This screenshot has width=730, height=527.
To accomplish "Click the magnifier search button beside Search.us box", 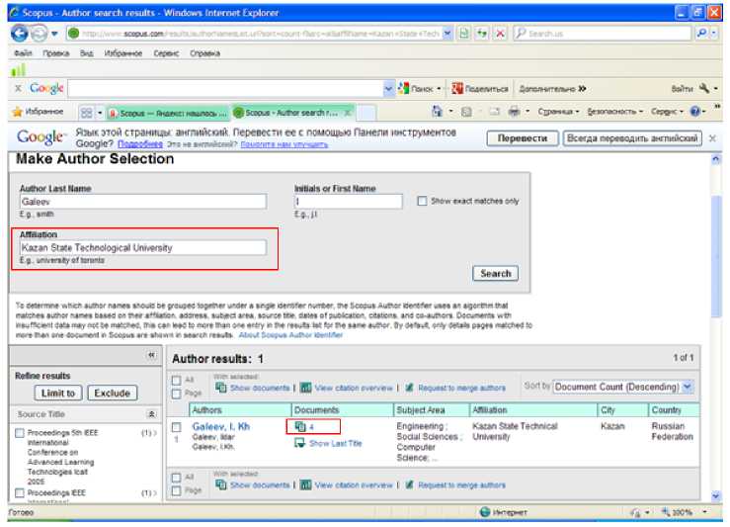I will coord(700,33).
